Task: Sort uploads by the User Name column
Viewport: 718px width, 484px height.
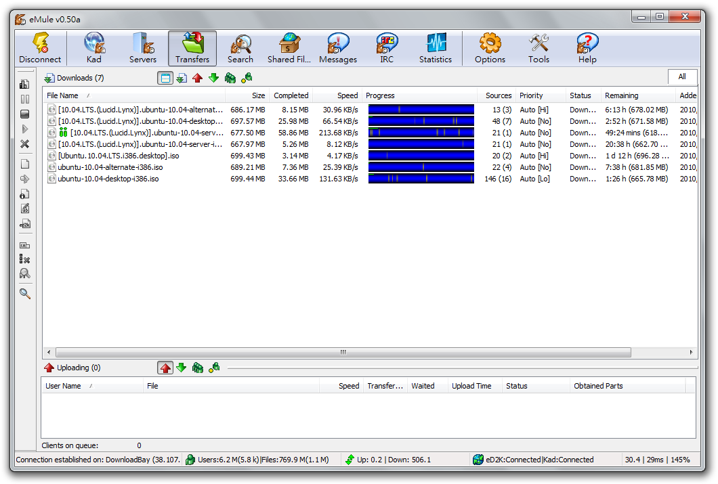Action: pyautogui.click(x=63, y=386)
